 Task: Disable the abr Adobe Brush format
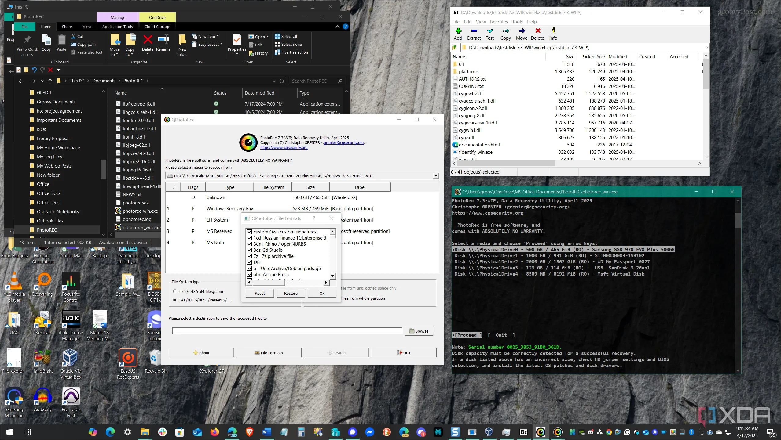pyautogui.click(x=249, y=274)
